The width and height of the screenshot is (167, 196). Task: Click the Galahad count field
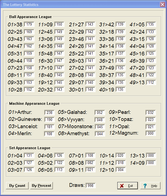point(100,113)
